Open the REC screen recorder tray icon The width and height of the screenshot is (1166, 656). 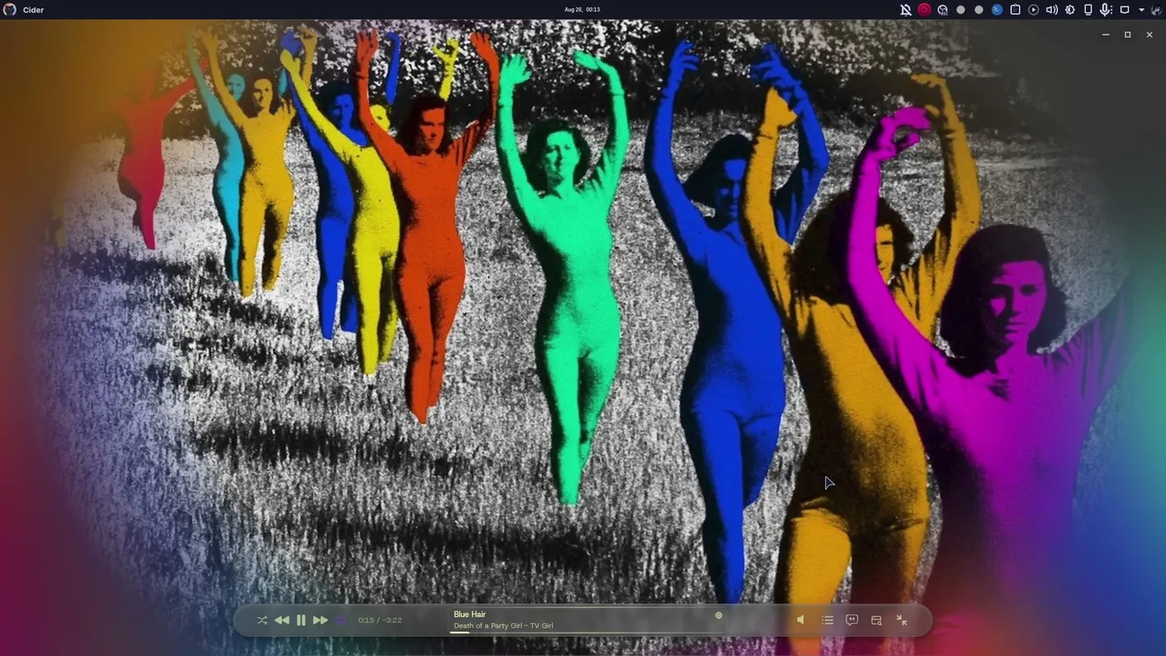942,9
